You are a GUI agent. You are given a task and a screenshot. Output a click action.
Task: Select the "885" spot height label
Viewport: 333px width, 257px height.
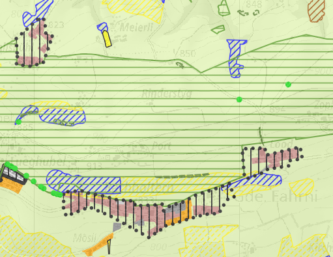(x=25, y=127)
